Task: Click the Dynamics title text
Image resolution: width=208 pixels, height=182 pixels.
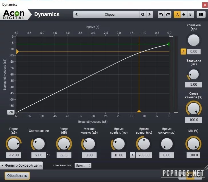Action: [x=47, y=15]
